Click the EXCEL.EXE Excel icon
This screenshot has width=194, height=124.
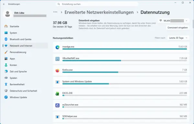click(x=58, y=94)
